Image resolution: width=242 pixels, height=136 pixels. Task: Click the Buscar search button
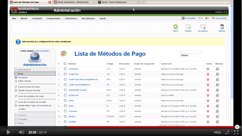[185, 55]
